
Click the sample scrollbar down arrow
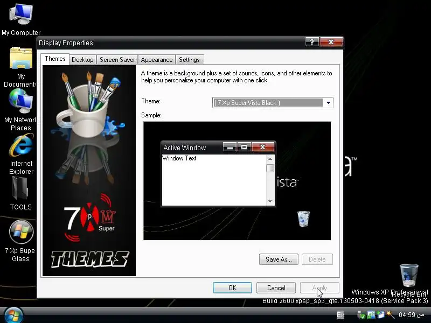tap(270, 201)
